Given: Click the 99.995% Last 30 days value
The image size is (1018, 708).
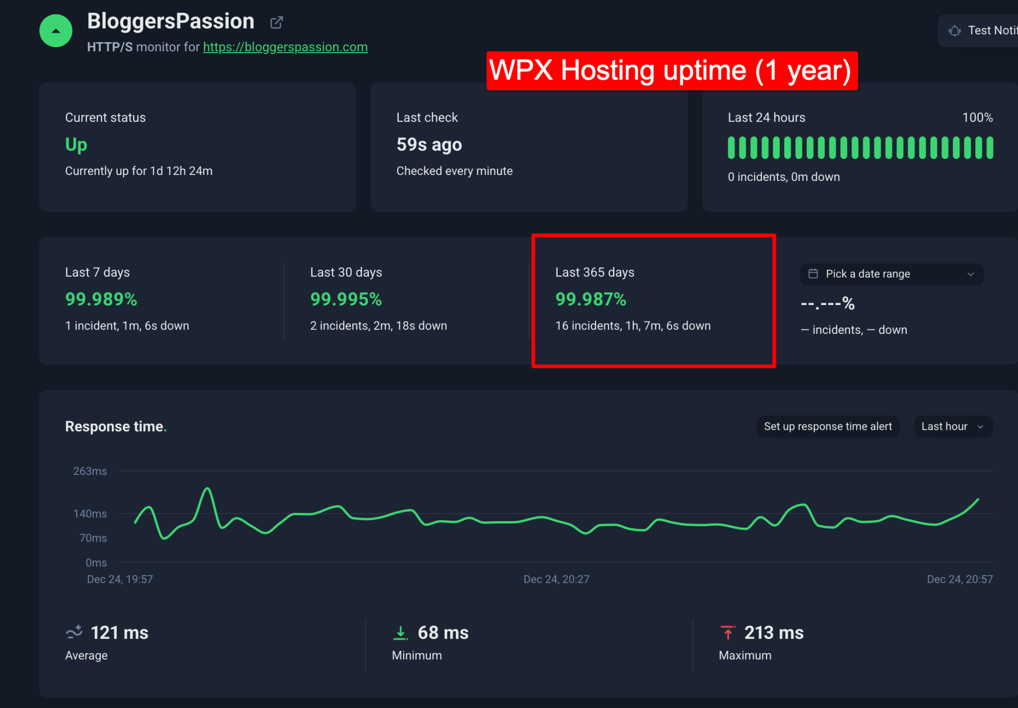Looking at the screenshot, I should point(346,299).
